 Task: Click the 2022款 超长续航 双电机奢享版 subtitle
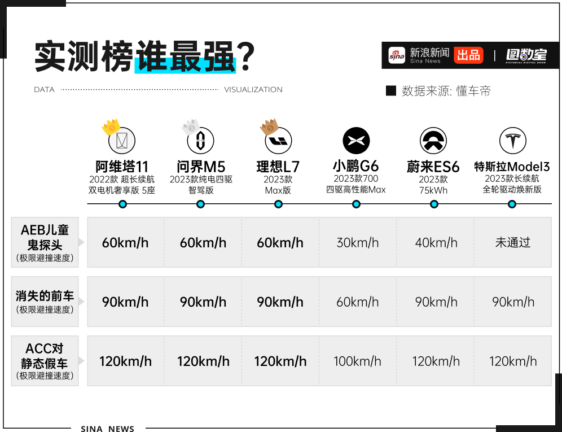tap(122, 185)
